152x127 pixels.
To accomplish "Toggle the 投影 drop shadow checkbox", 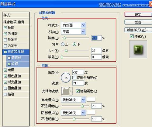I will (x=5, y=28).
